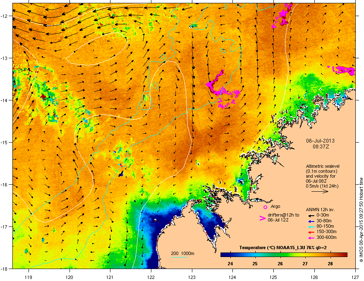
Task: Click the '(0.1m contours)' text
Action: tap(321, 171)
